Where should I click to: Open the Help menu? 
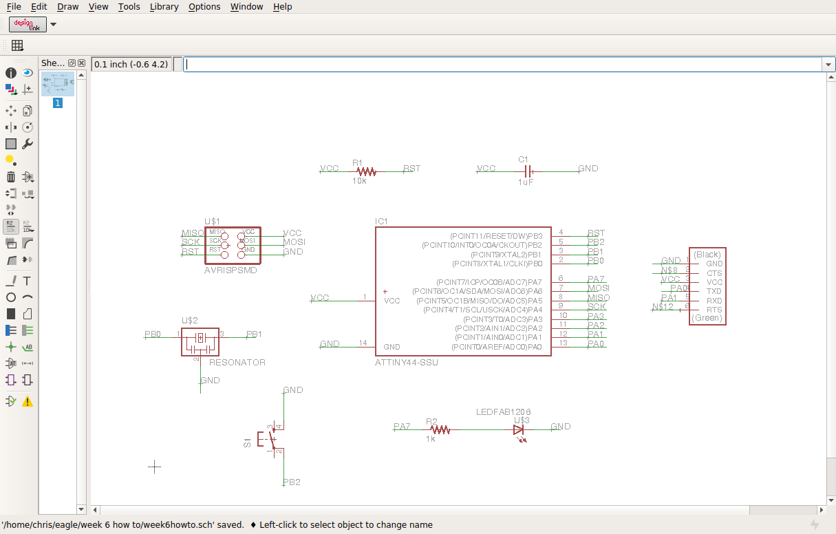tap(282, 6)
